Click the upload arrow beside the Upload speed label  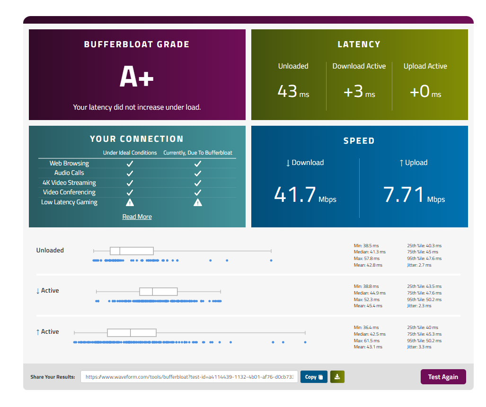[x=401, y=163]
